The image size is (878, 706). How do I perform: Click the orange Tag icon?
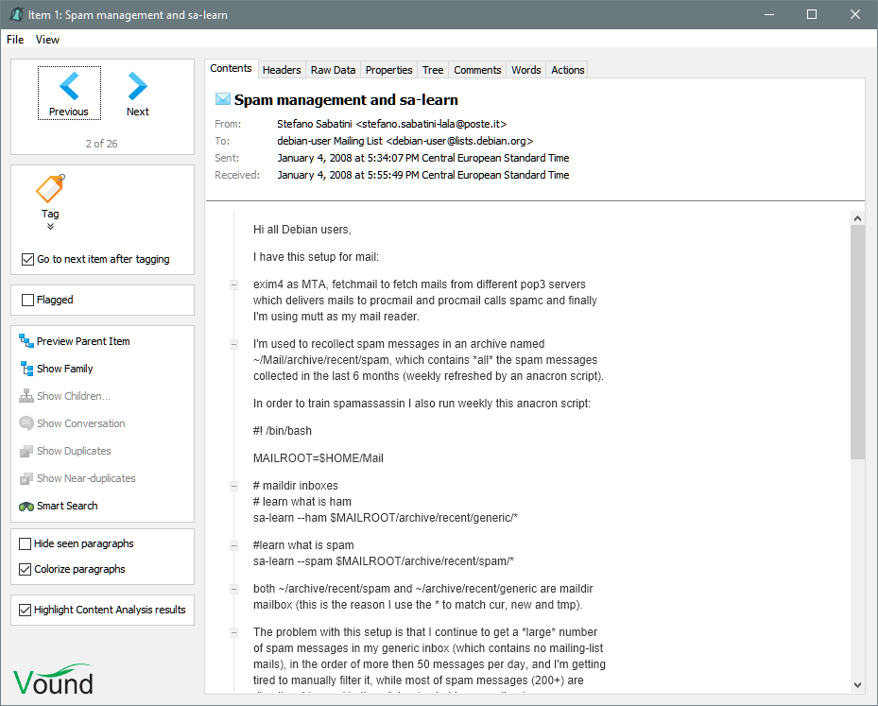tap(50, 189)
